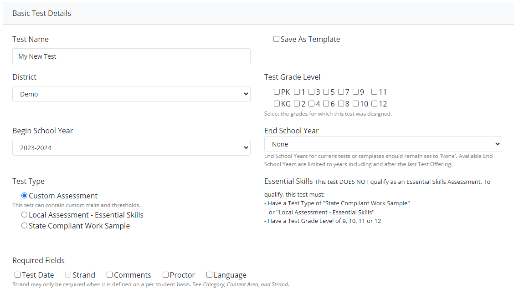Open the Category, Content Area, and Strand link
This screenshot has height=304, width=514.
246,284
